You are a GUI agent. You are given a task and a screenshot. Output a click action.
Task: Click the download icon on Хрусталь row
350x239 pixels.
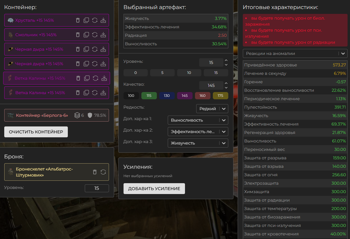pos(103,20)
